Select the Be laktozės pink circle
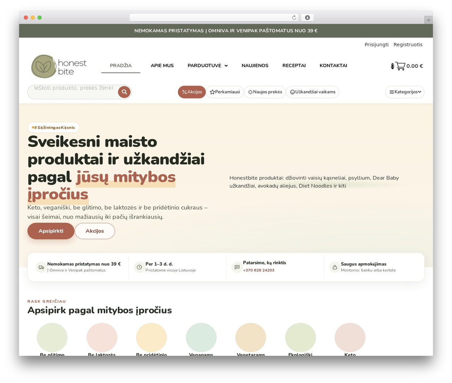The width and height of the screenshot is (452, 383). coord(102,338)
